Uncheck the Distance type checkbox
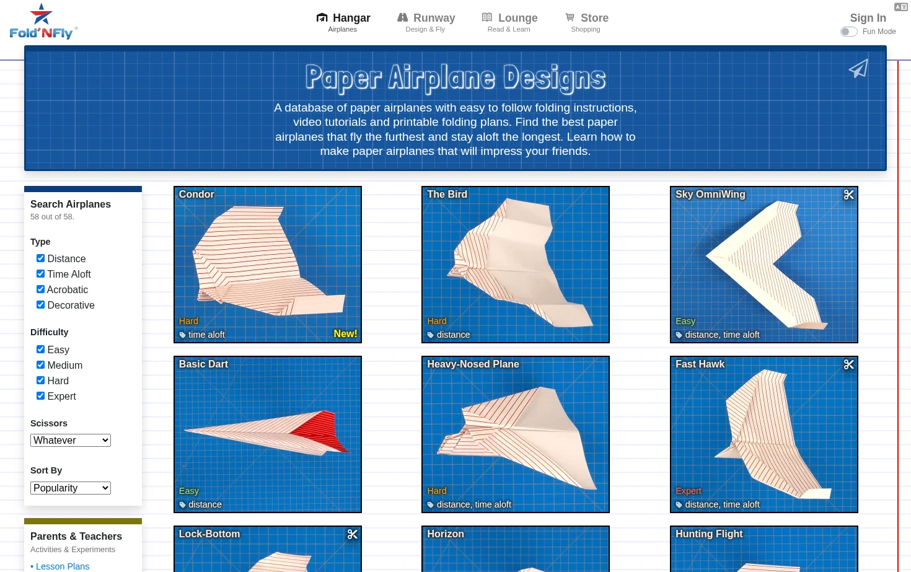Screen dimensions: 911x572 tap(40, 258)
